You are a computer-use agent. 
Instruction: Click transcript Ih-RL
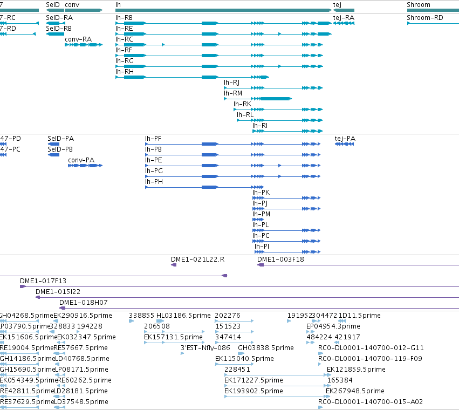(279, 120)
